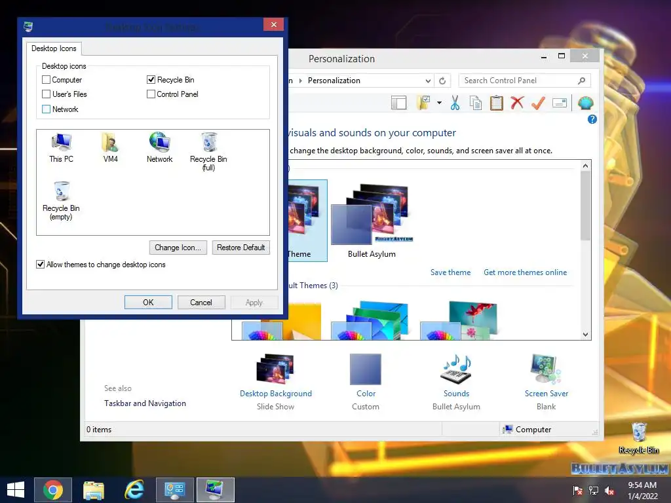Click the Save theme link
The image size is (671, 503).
[x=451, y=272]
